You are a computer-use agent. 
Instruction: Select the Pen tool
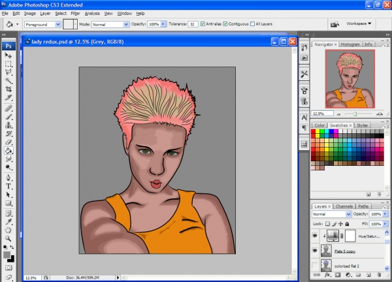click(8, 178)
